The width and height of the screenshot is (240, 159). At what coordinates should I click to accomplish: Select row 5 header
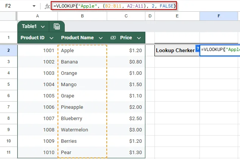pyautogui.click(x=9, y=84)
